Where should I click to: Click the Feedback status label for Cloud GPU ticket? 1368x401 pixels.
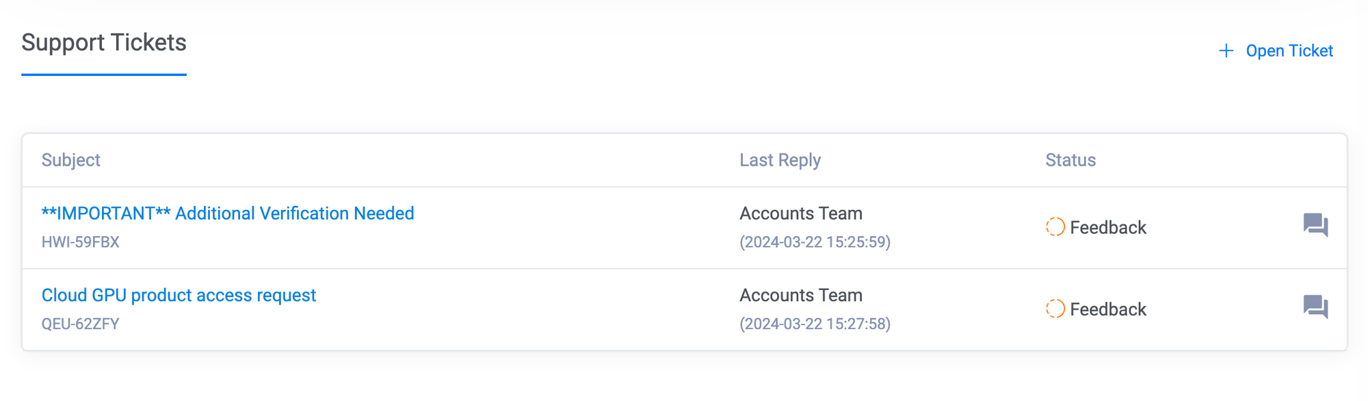pos(1107,309)
